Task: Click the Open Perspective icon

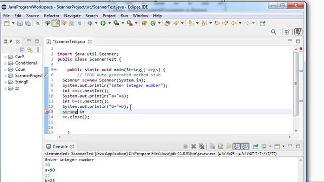Action: point(287,32)
